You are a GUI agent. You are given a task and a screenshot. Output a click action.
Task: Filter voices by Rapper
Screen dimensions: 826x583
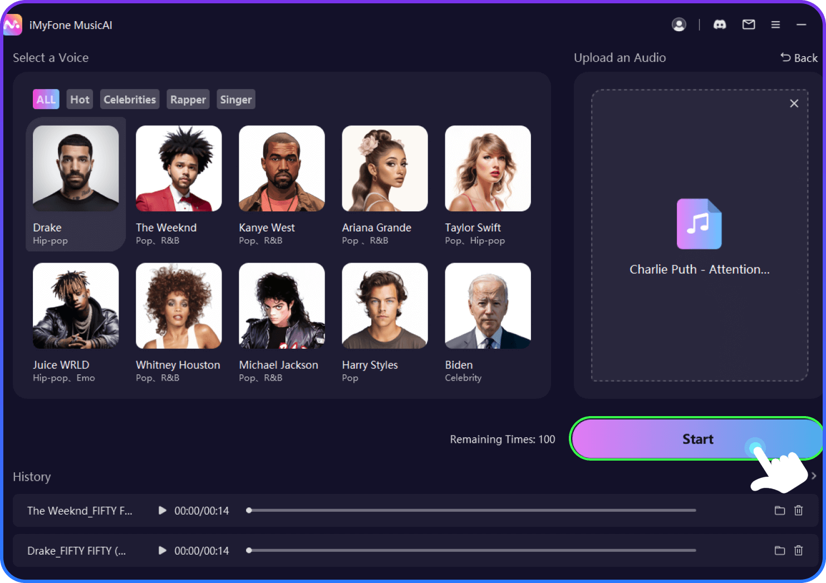[x=188, y=100]
